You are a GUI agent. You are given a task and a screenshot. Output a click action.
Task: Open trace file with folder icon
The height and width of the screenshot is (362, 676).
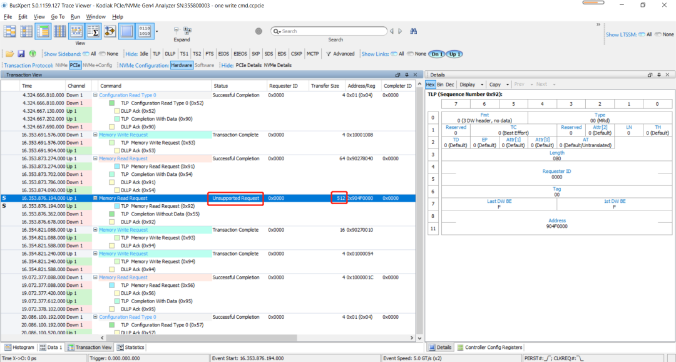tap(9, 54)
